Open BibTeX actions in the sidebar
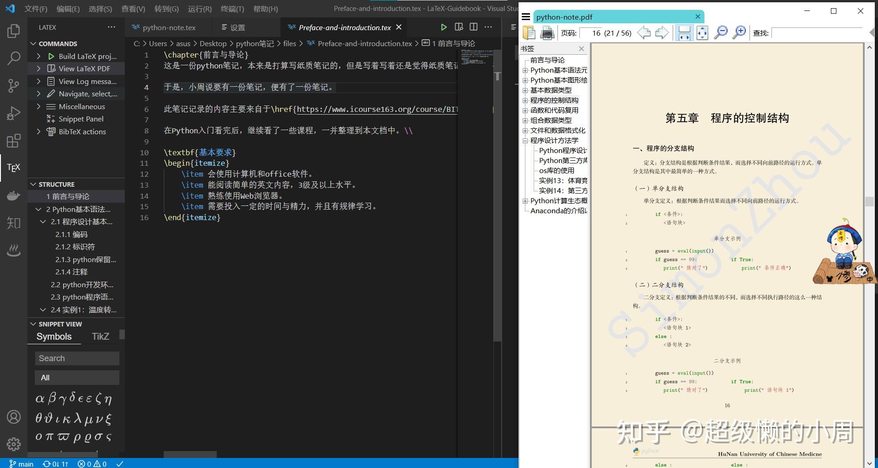Screen dimensions: 878x468 click(81, 131)
